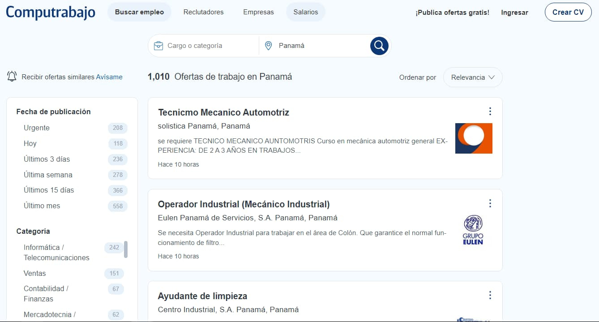599x322 pixels.
Task: Click the bell alert icon
Action: (x=12, y=77)
